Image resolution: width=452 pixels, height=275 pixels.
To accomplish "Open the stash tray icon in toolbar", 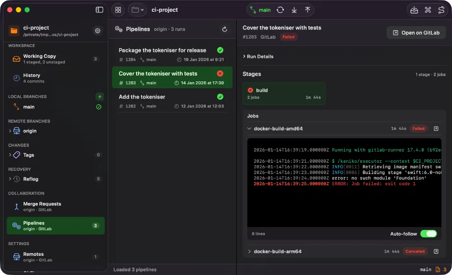I will click(x=414, y=10).
